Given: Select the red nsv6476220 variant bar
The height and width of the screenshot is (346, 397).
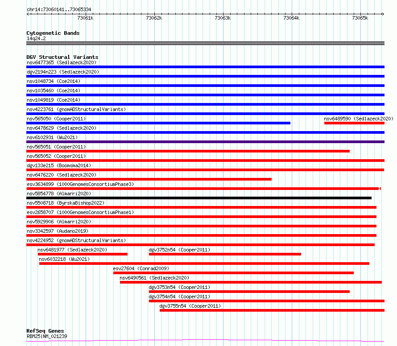Looking at the screenshot, I should click(x=149, y=179).
